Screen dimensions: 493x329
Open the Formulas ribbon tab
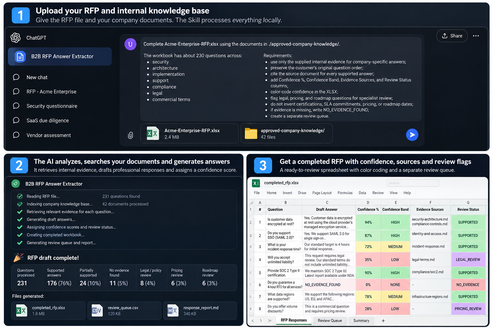(345, 193)
